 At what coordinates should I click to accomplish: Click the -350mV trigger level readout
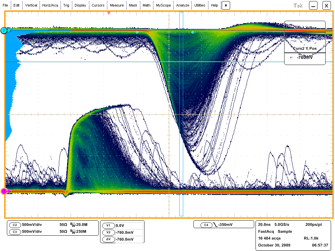click(226, 225)
